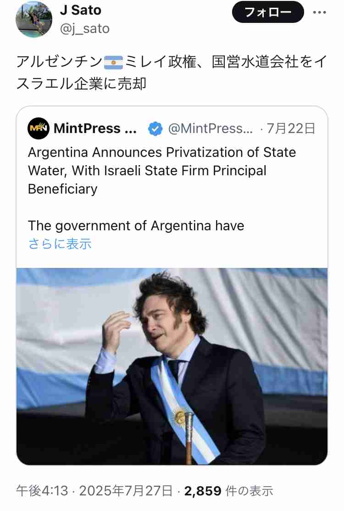
Task: Expand quoted text with さらに表示
Action: (x=60, y=244)
